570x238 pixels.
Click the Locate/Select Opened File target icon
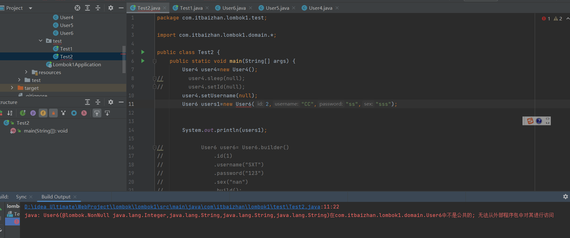tap(77, 8)
